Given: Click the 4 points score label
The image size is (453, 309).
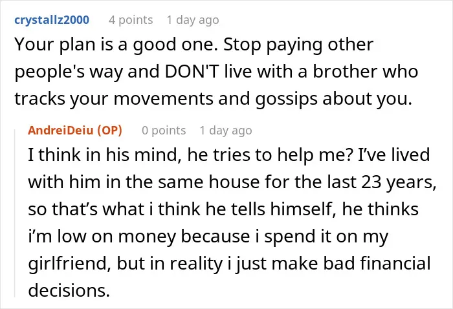Looking at the screenshot, I should coord(131,20).
